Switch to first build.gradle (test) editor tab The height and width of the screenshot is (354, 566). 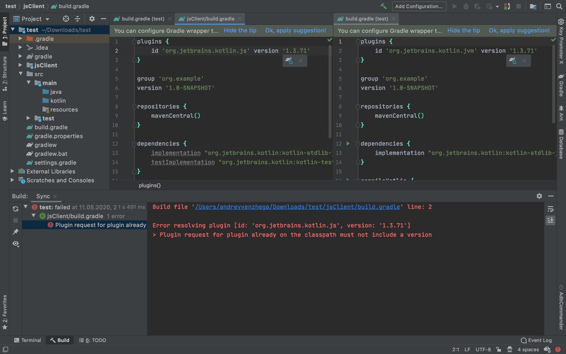142,19
